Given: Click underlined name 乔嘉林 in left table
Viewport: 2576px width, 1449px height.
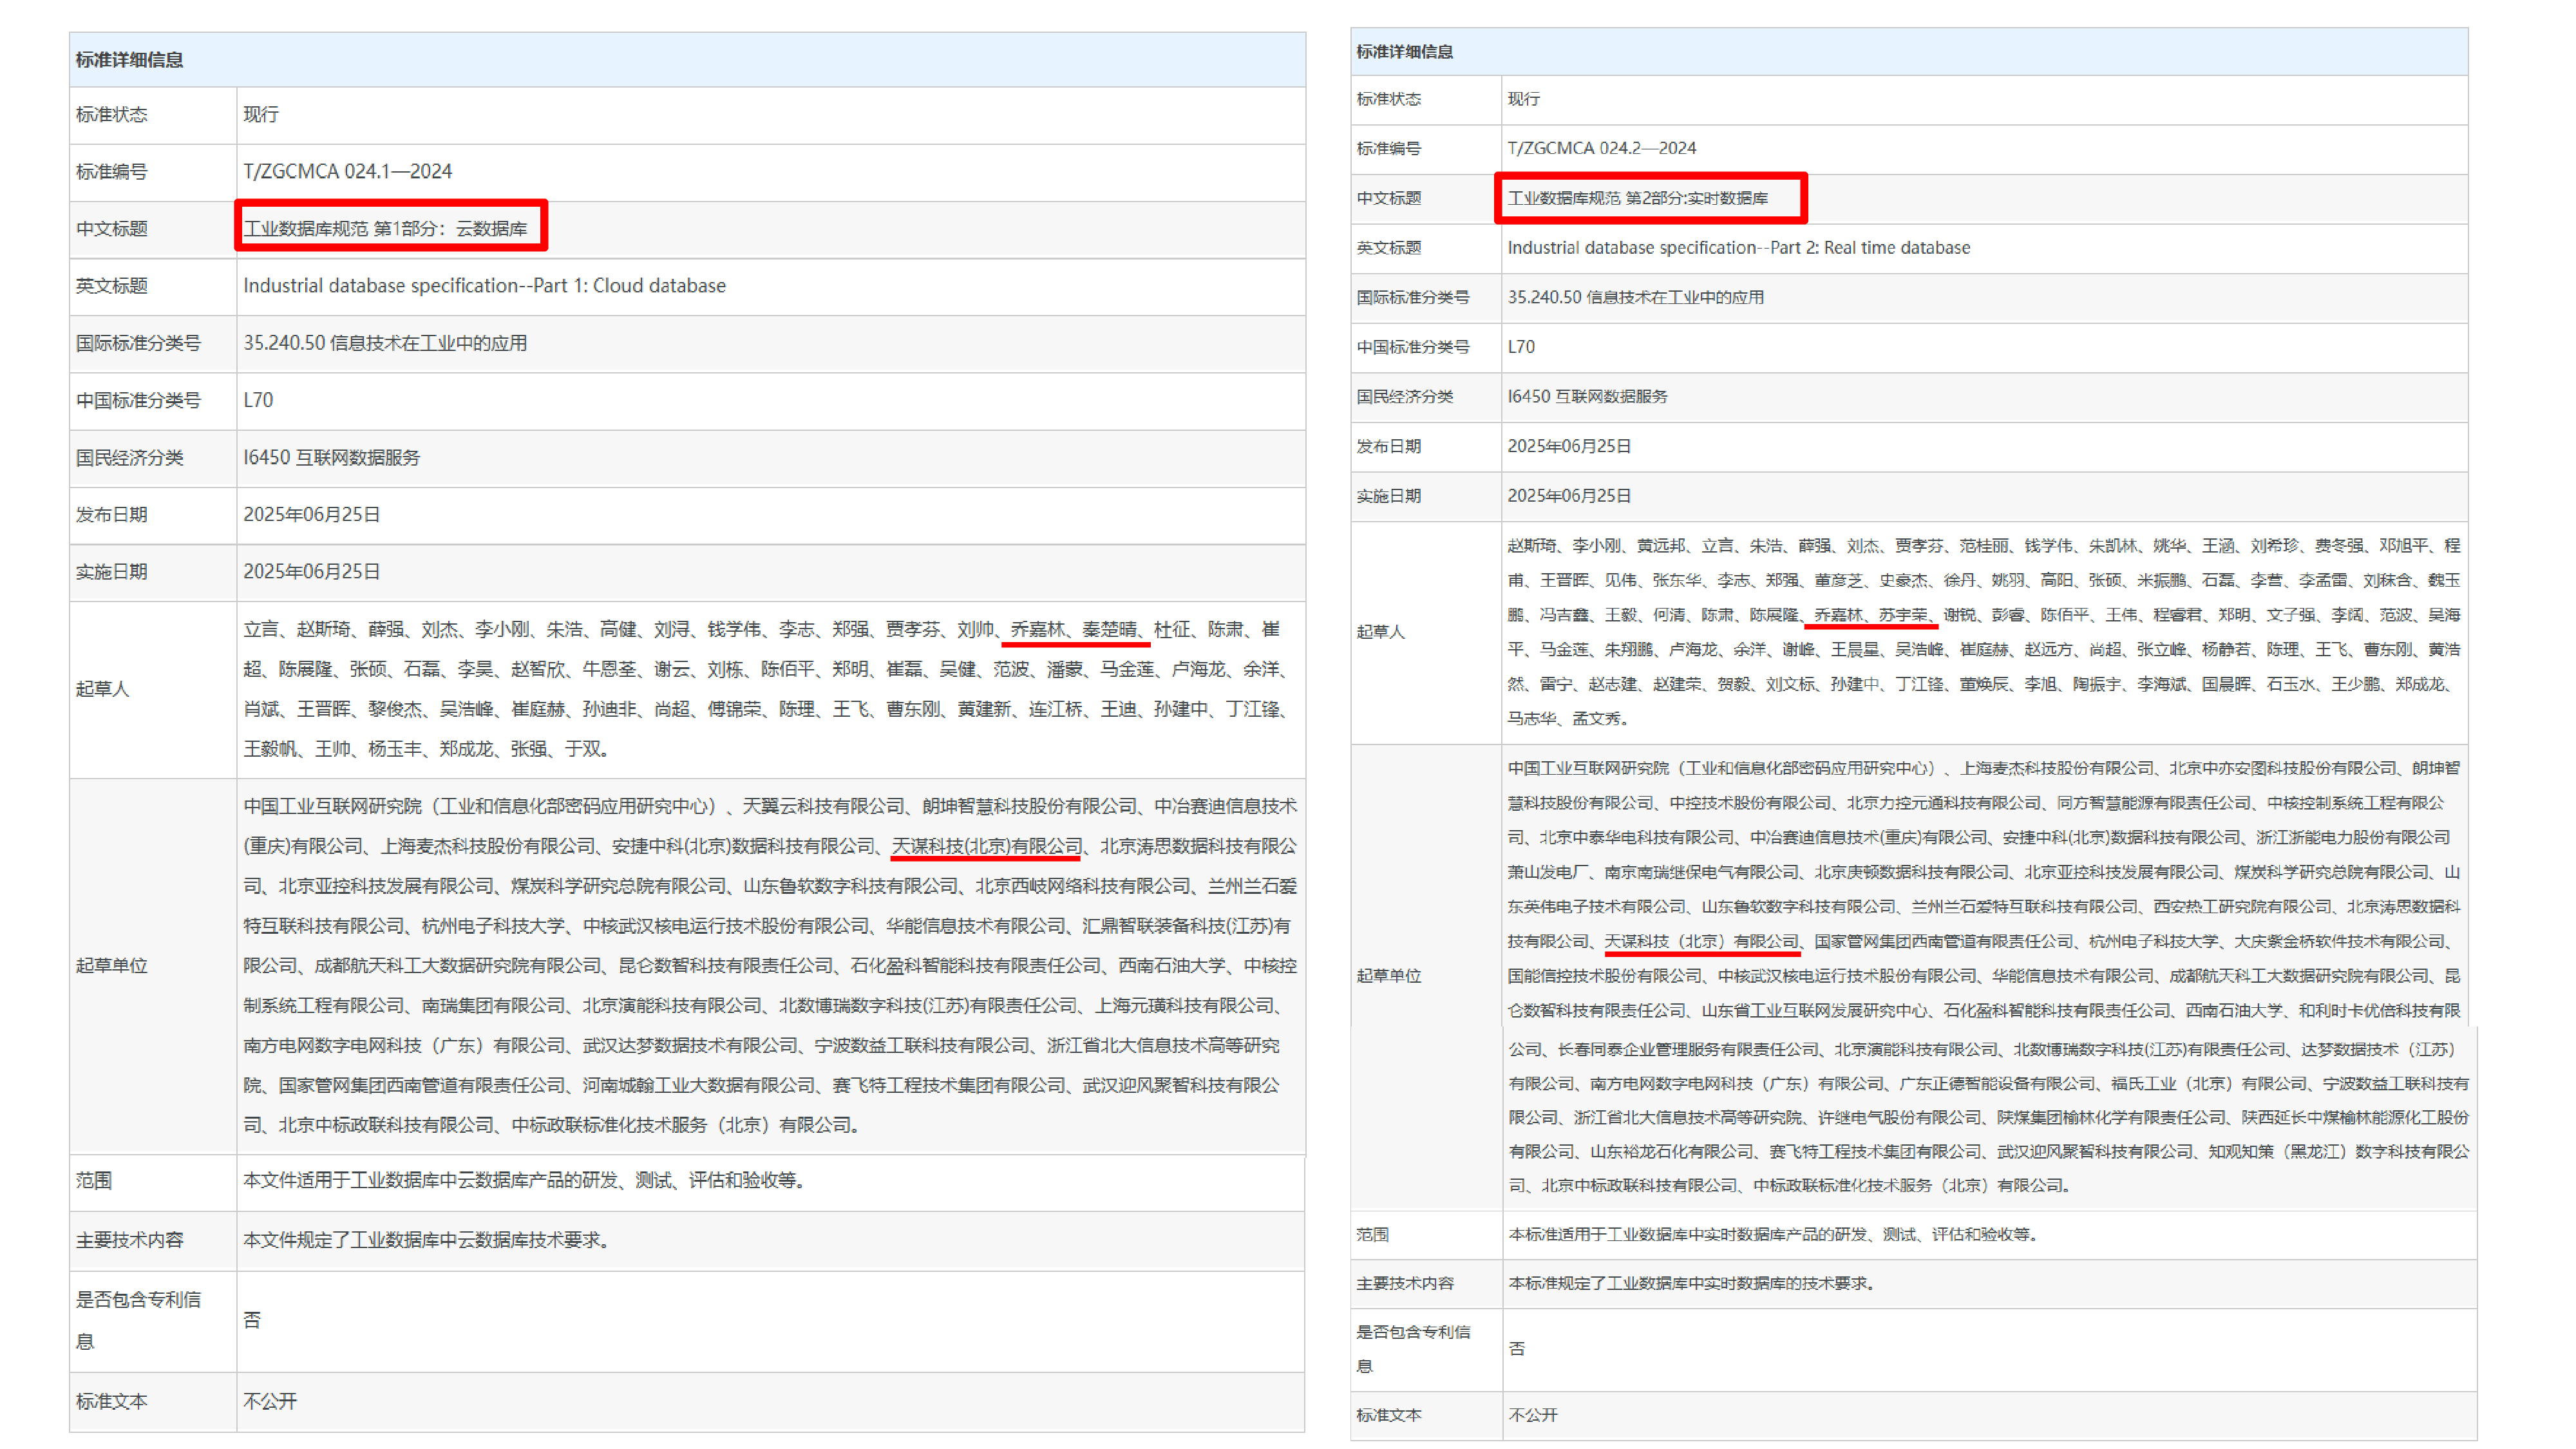Looking at the screenshot, I should point(1037,629).
